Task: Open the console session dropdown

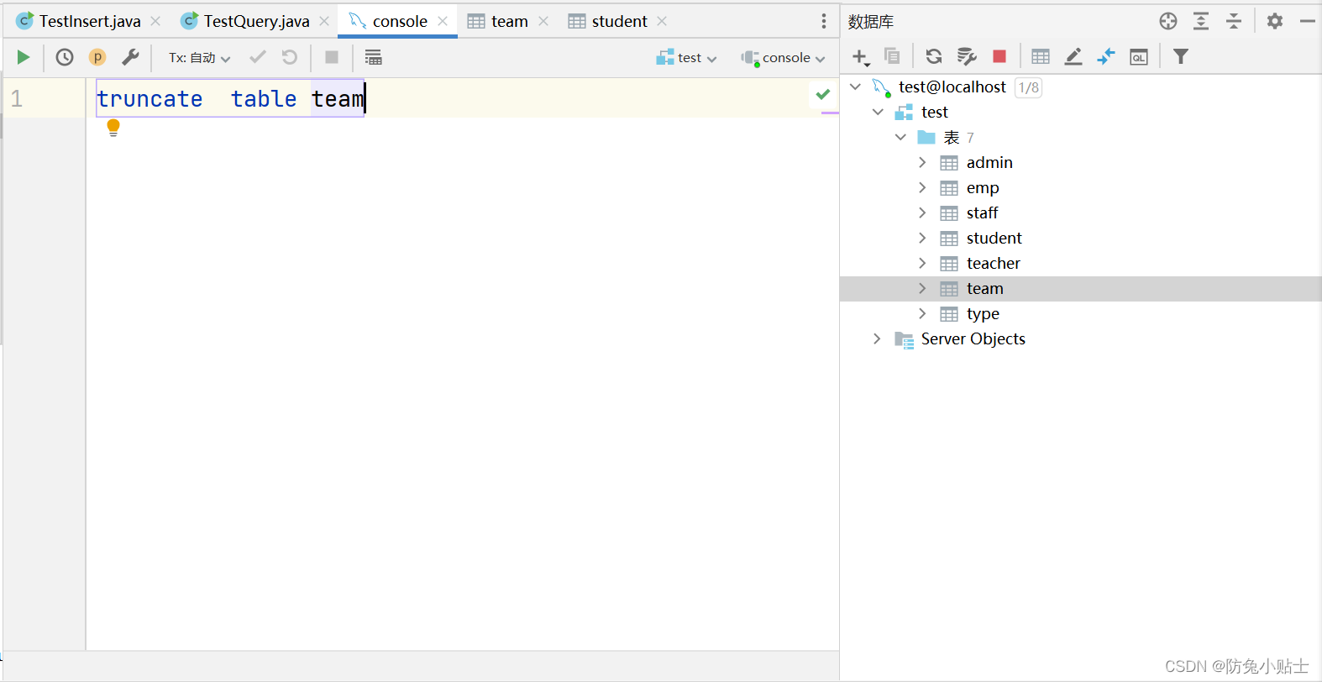Action: click(784, 57)
